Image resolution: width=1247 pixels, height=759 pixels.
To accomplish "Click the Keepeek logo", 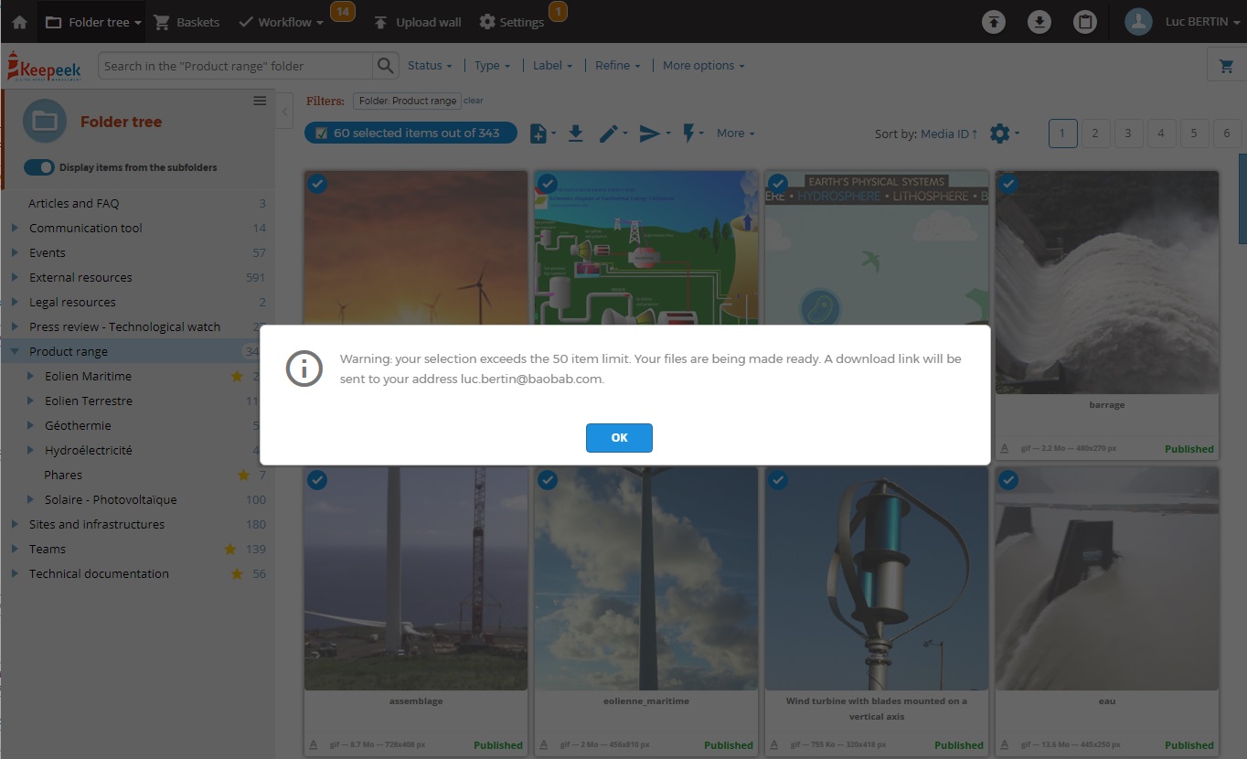I will (44, 66).
